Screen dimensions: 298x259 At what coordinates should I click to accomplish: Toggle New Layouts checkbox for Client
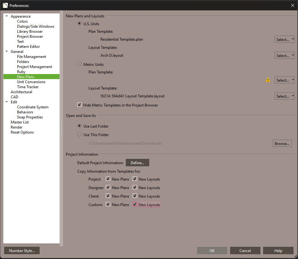tap(135, 196)
